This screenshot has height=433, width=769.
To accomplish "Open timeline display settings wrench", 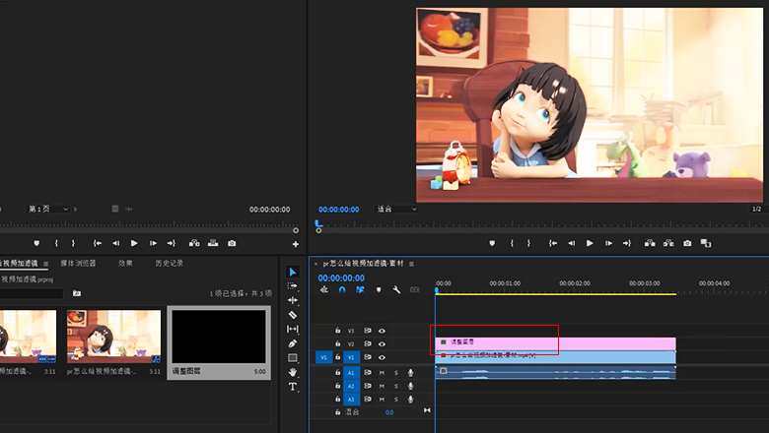I will point(396,290).
